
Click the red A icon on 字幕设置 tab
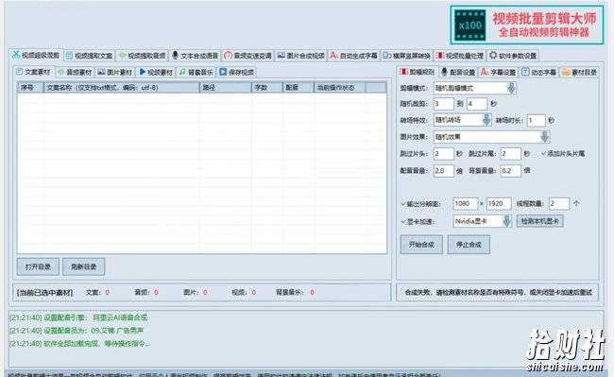[485, 72]
